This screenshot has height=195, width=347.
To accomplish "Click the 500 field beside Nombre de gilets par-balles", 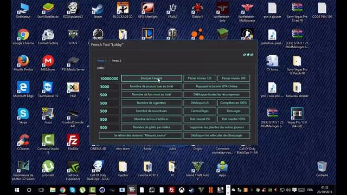I will point(109,128).
